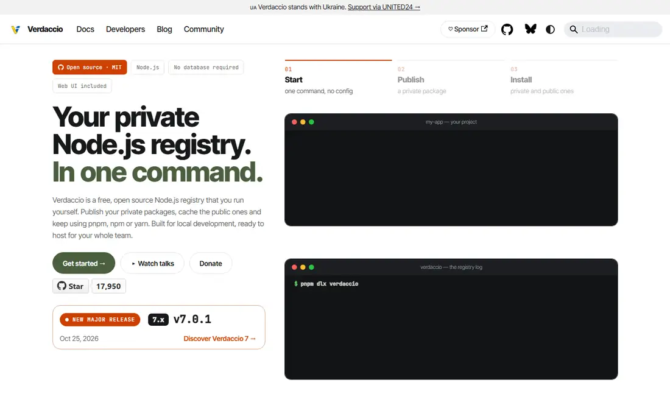Click yellow dot on registry log terminal
This screenshot has height=419, width=670.
(x=303, y=267)
